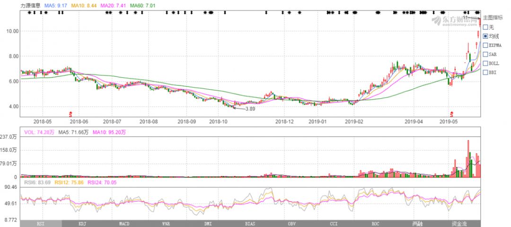Enable the BOLL indicator checkbox
The image size is (511, 227).
click(x=485, y=63)
